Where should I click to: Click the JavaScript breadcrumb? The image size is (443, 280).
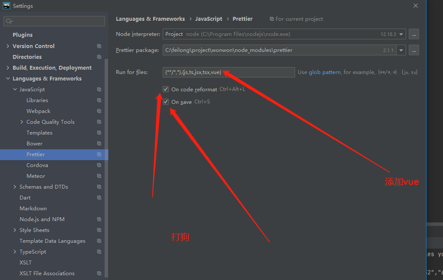pyautogui.click(x=209, y=19)
